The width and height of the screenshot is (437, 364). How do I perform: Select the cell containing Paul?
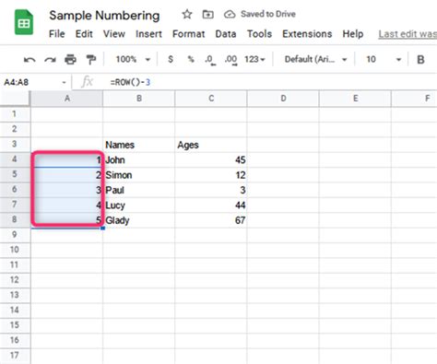click(139, 190)
